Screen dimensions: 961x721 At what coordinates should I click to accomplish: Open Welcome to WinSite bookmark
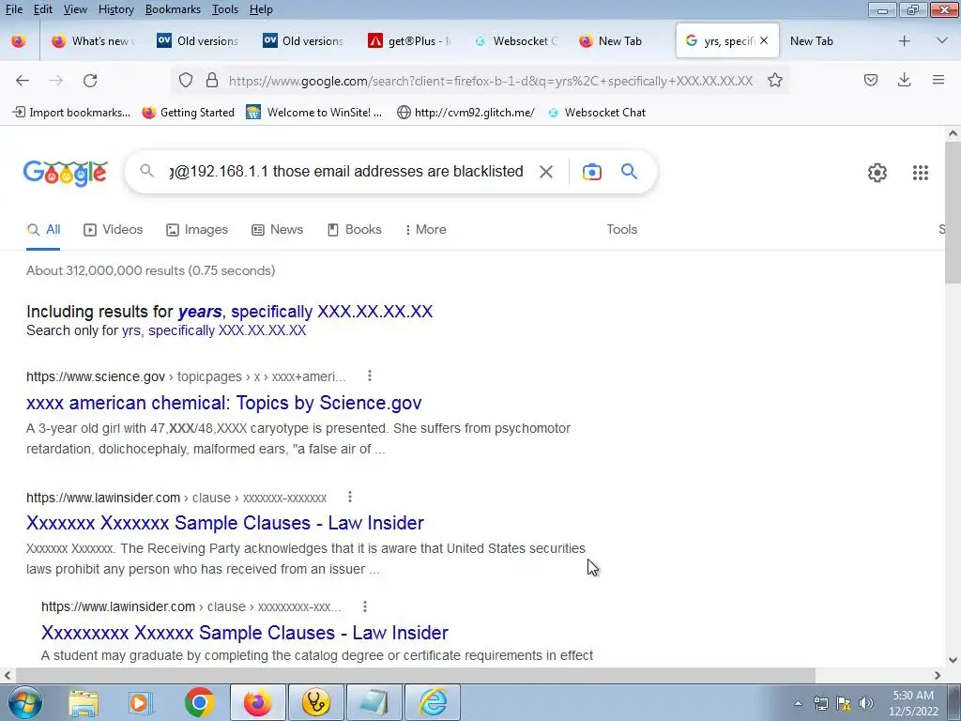tap(313, 113)
